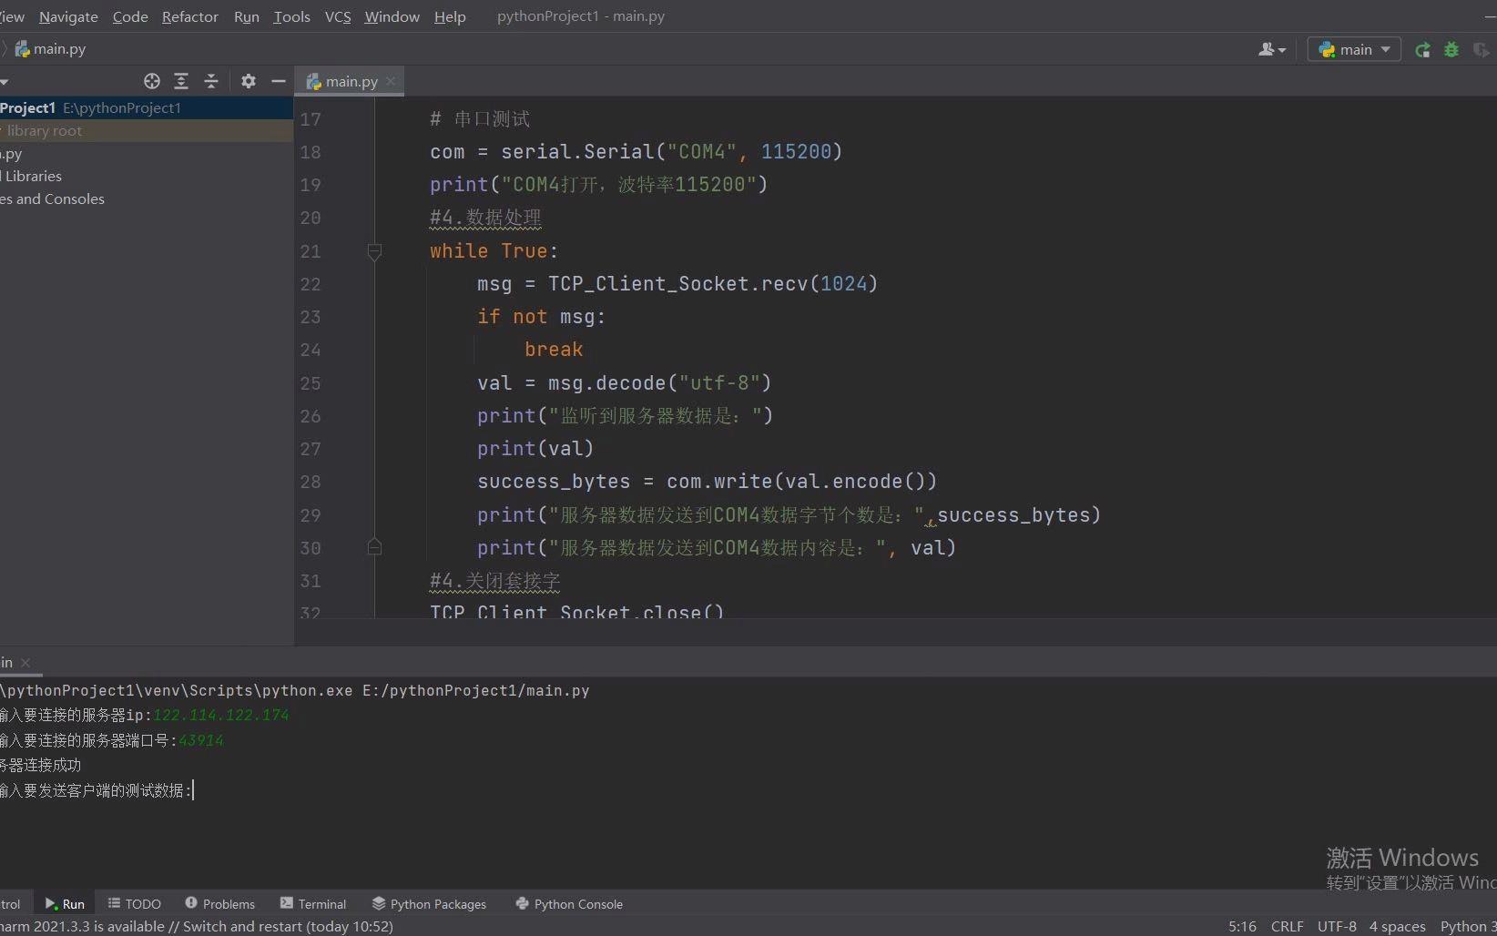Click the server IP 122.114.122.174 in console
This screenshot has width=1497, height=936.
220,716
